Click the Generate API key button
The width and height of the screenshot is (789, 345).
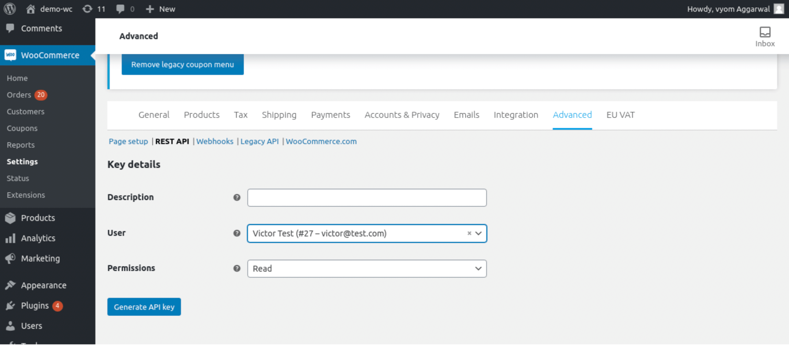point(144,307)
